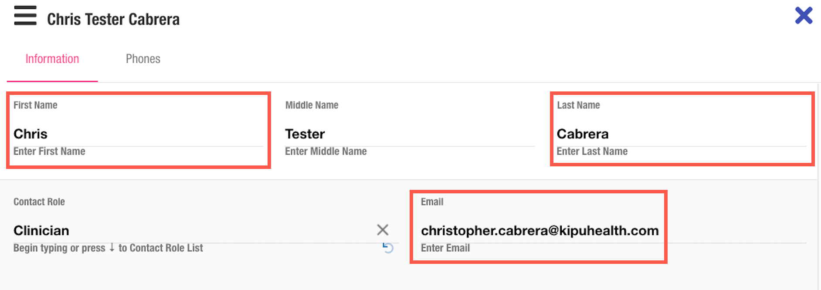Close the contact panel with blue X
Image resolution: width=821 pixels, height=290 pixels.
(x=804, y=16)
